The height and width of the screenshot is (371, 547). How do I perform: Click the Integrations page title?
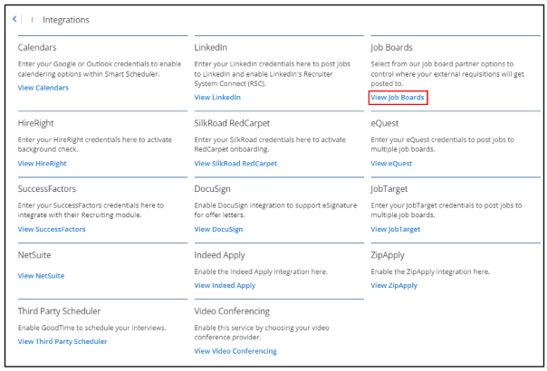coord(66,20)
